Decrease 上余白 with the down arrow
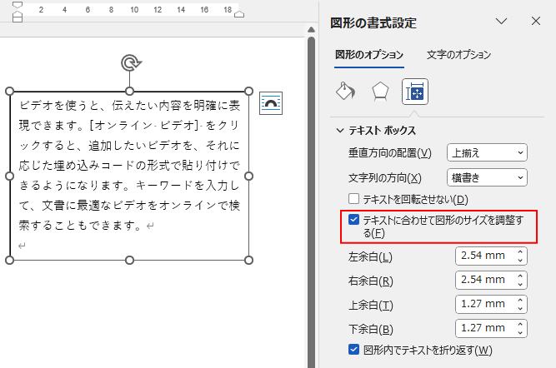Image resolution: width=556 pixels, height=368 pixels. coord(520,309)
